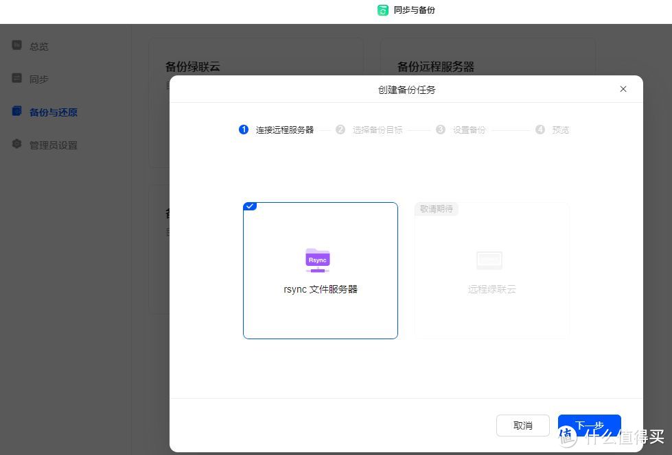Click the 取消 cancel button
Screen dimensions: 672x455
coord(522,425)
